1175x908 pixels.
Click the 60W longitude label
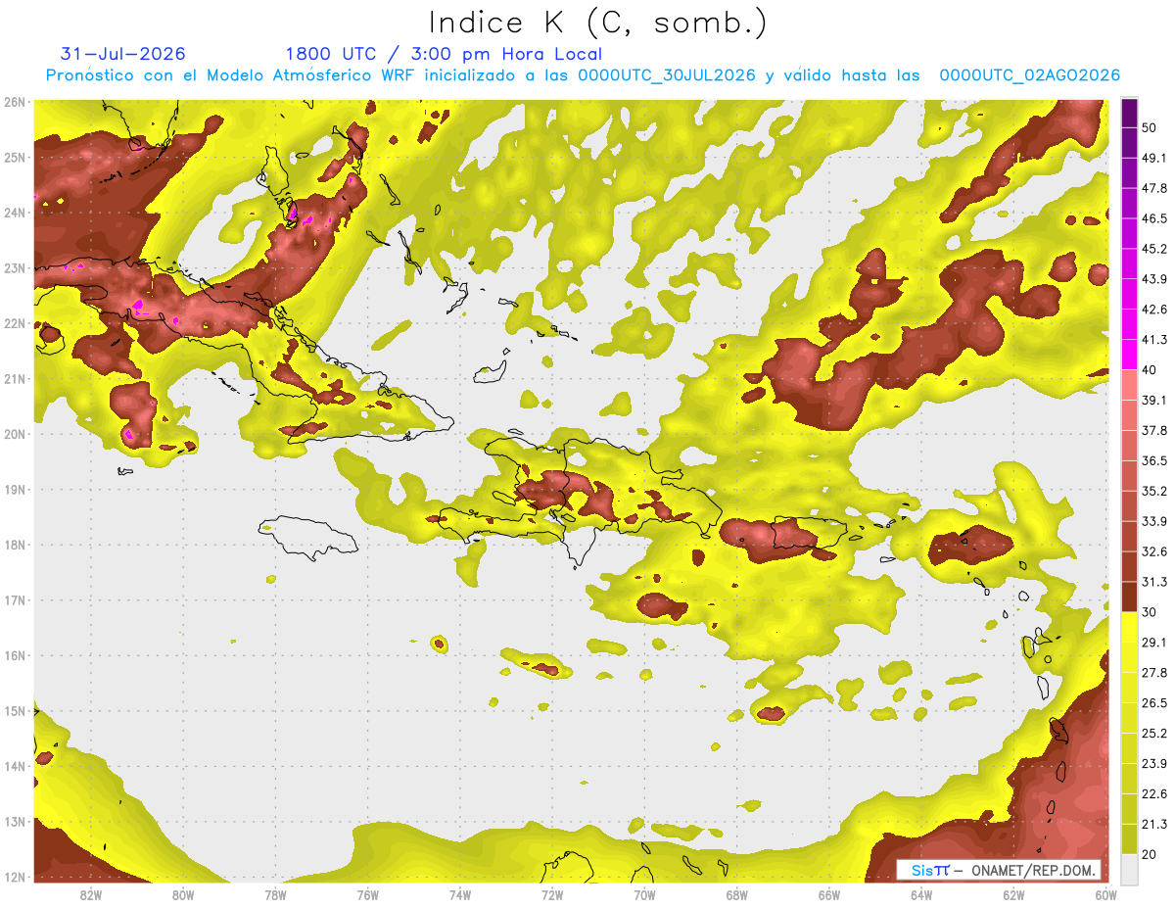coord(1106,894)
